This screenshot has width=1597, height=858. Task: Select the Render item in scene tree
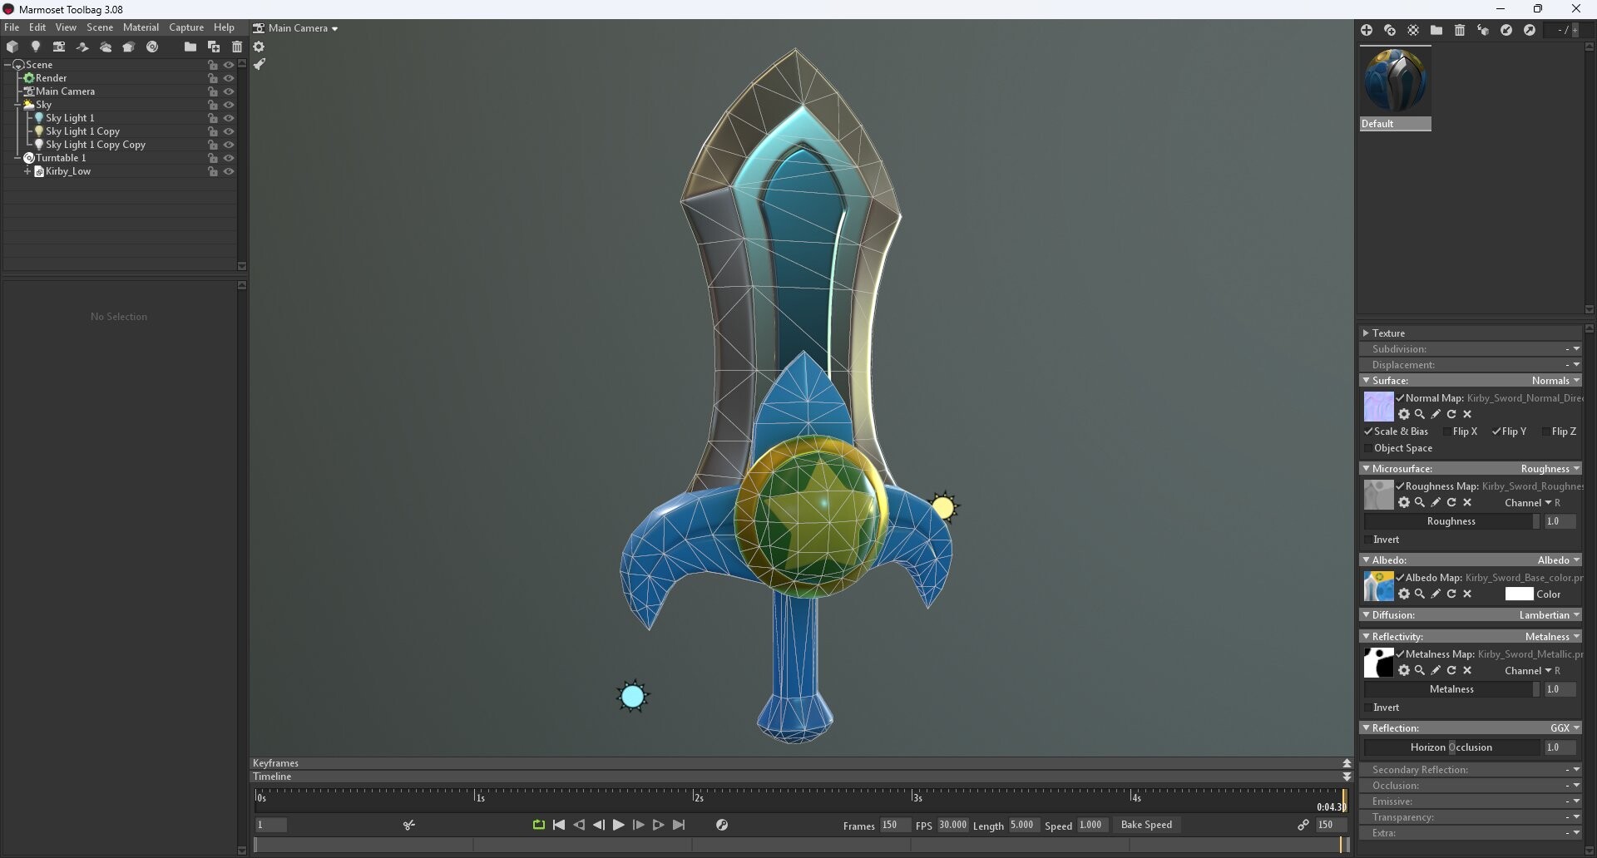point(51,78)
